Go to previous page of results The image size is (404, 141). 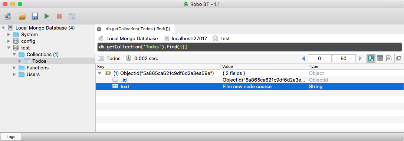(303, 58)
